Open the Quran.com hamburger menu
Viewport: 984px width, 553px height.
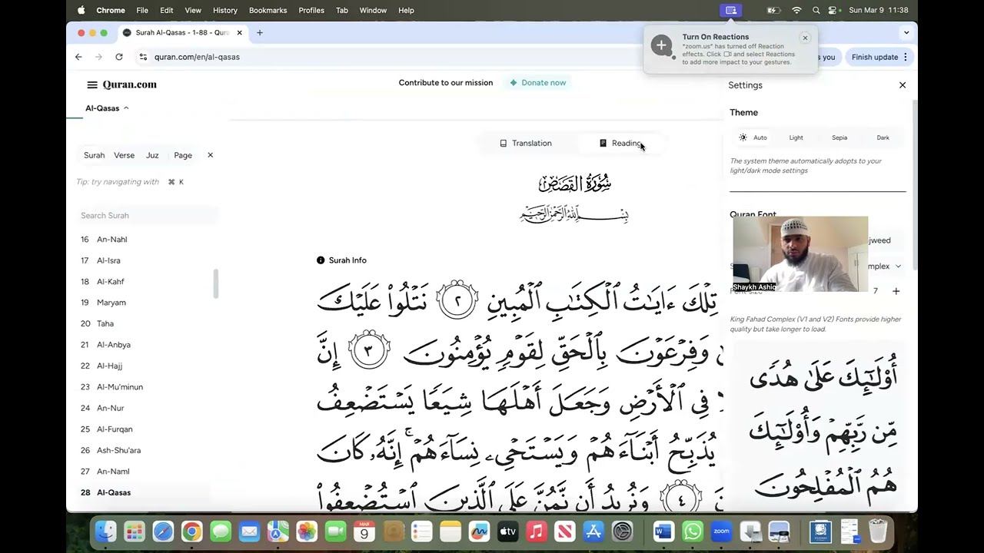[92, 84]
